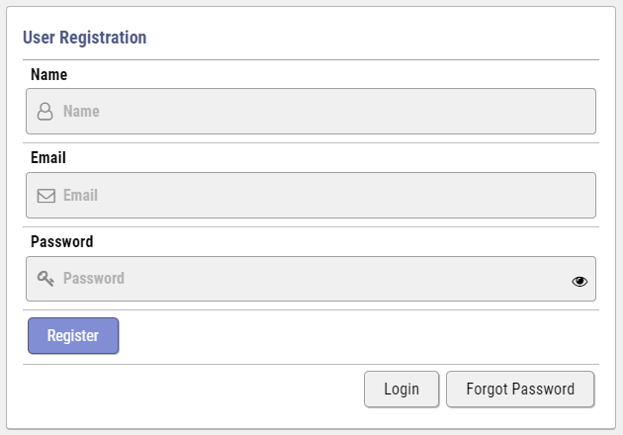Viewport: 623px width, 435px height.
Task: Click the divider line under User Registration
Action: pyautogui.click(x=311, y=60)
